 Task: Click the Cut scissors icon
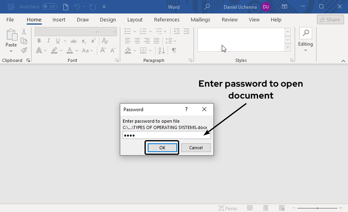point(24,32)
